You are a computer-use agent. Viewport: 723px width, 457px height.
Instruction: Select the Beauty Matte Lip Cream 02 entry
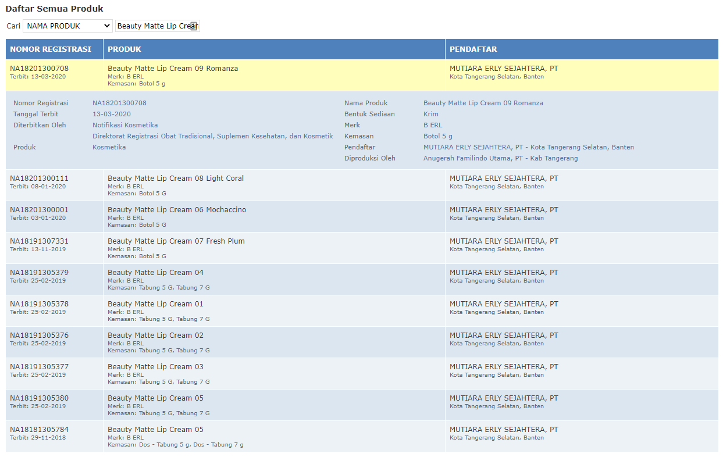click(155, 335)
